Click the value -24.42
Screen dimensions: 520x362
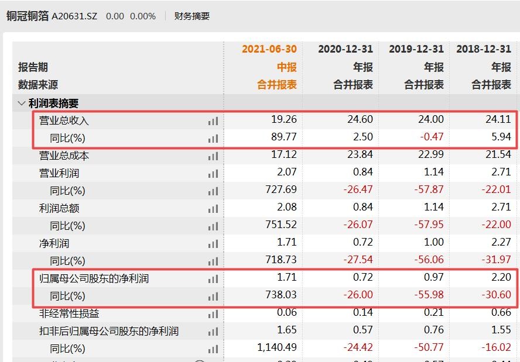358,347
